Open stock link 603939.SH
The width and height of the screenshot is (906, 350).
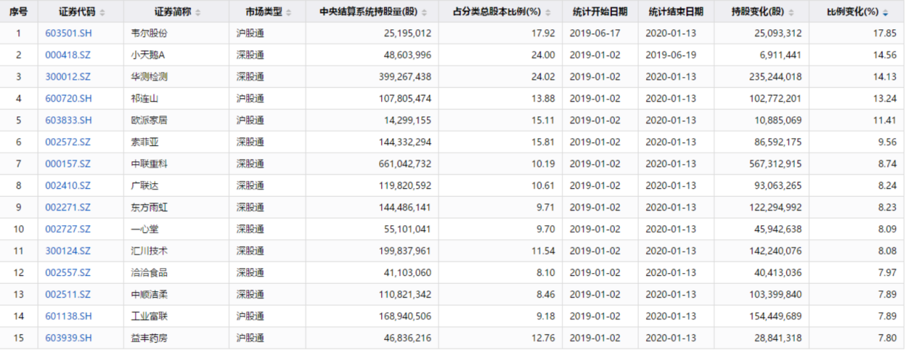(69, 338)
